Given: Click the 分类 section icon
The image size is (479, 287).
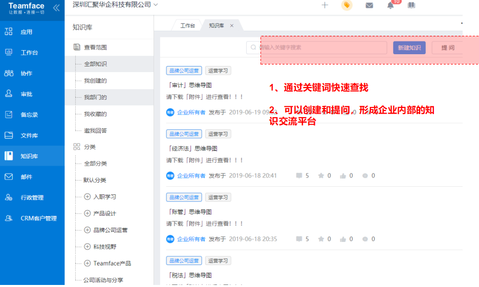Looking at the screenshot, I should coord(77,147).
